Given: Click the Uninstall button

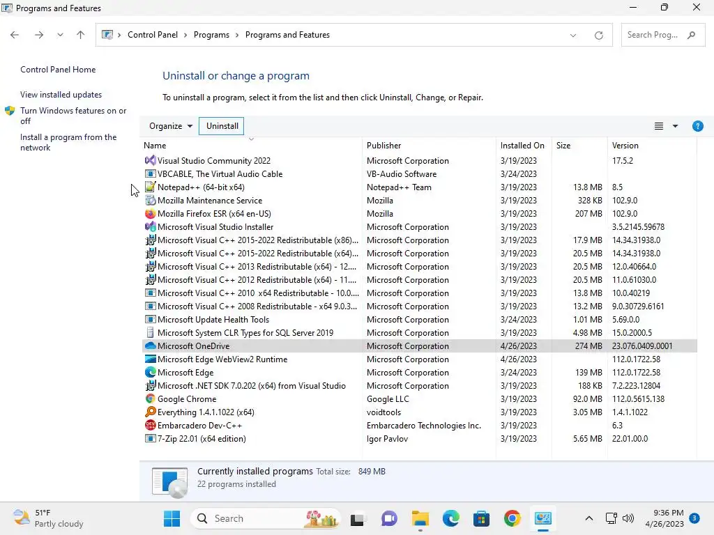Looking at the screenshot, I should pos(222,126).
